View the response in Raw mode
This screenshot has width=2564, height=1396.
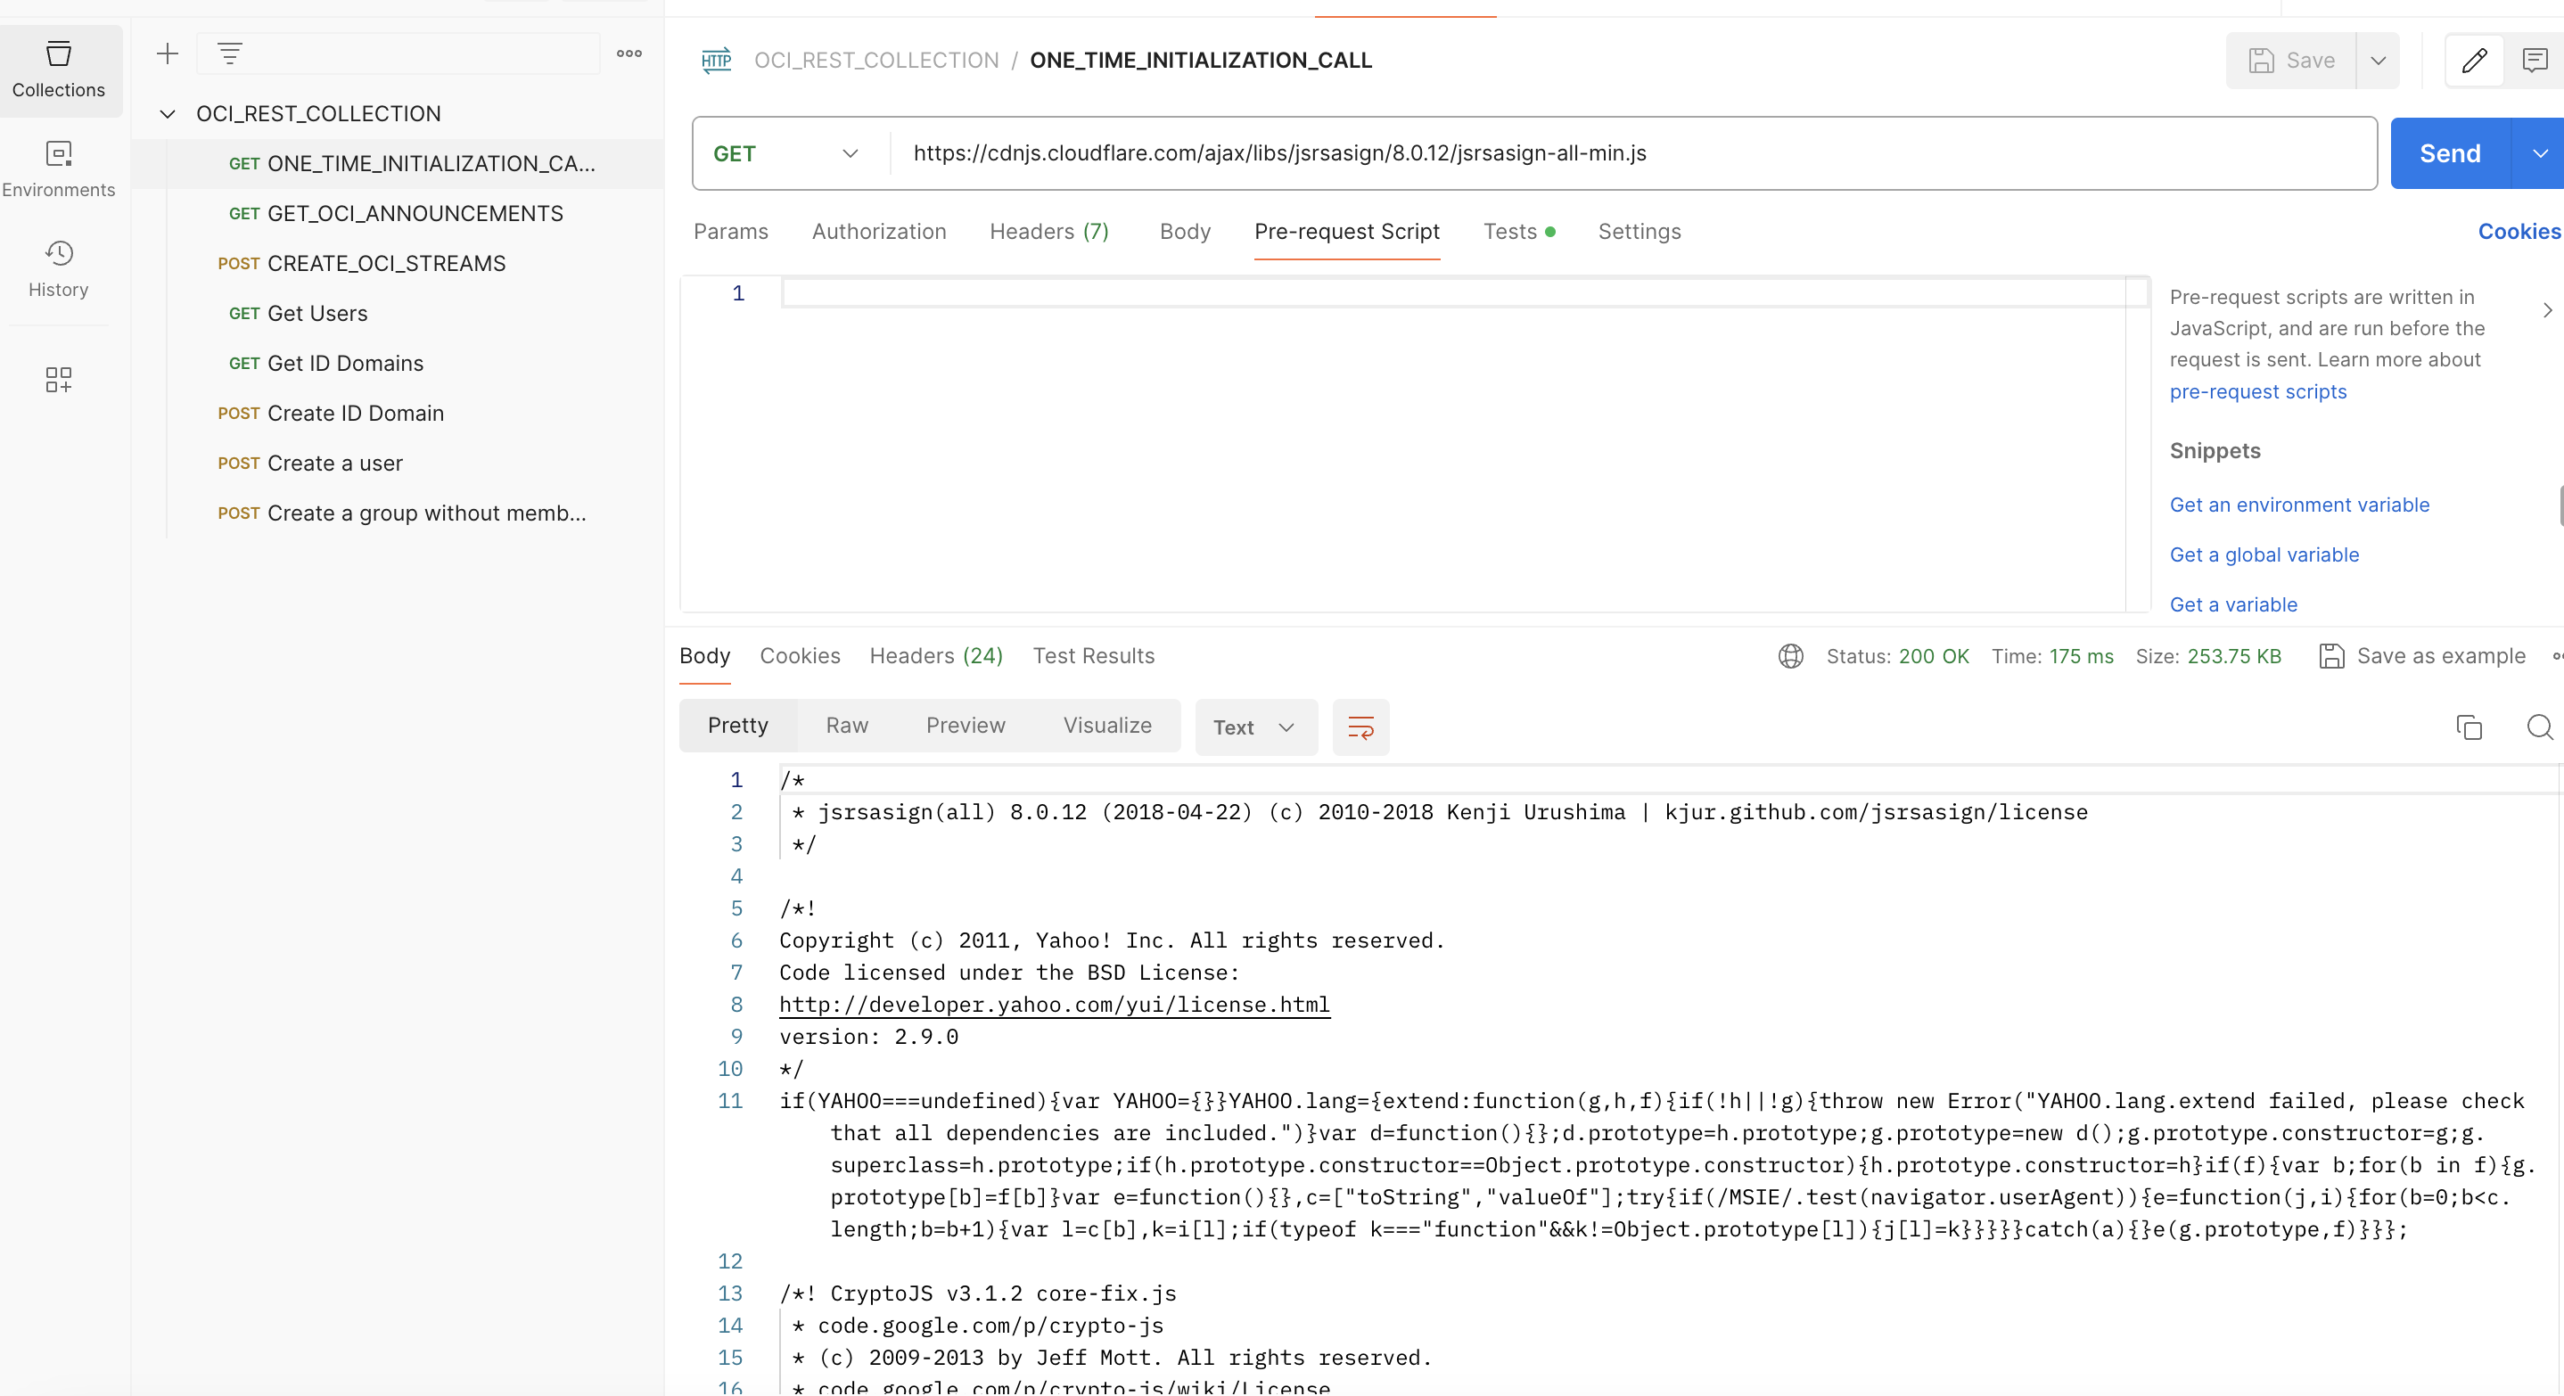pos(846,726)
